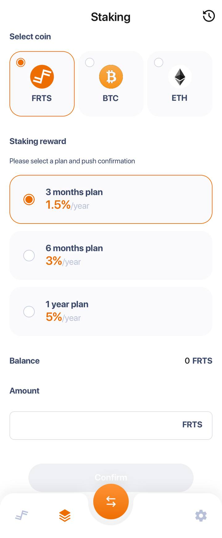The height and width of the screenshot is (538, 222).
Task: Click the orange FRTS coin logo
Action: click(x=42, y=77)
